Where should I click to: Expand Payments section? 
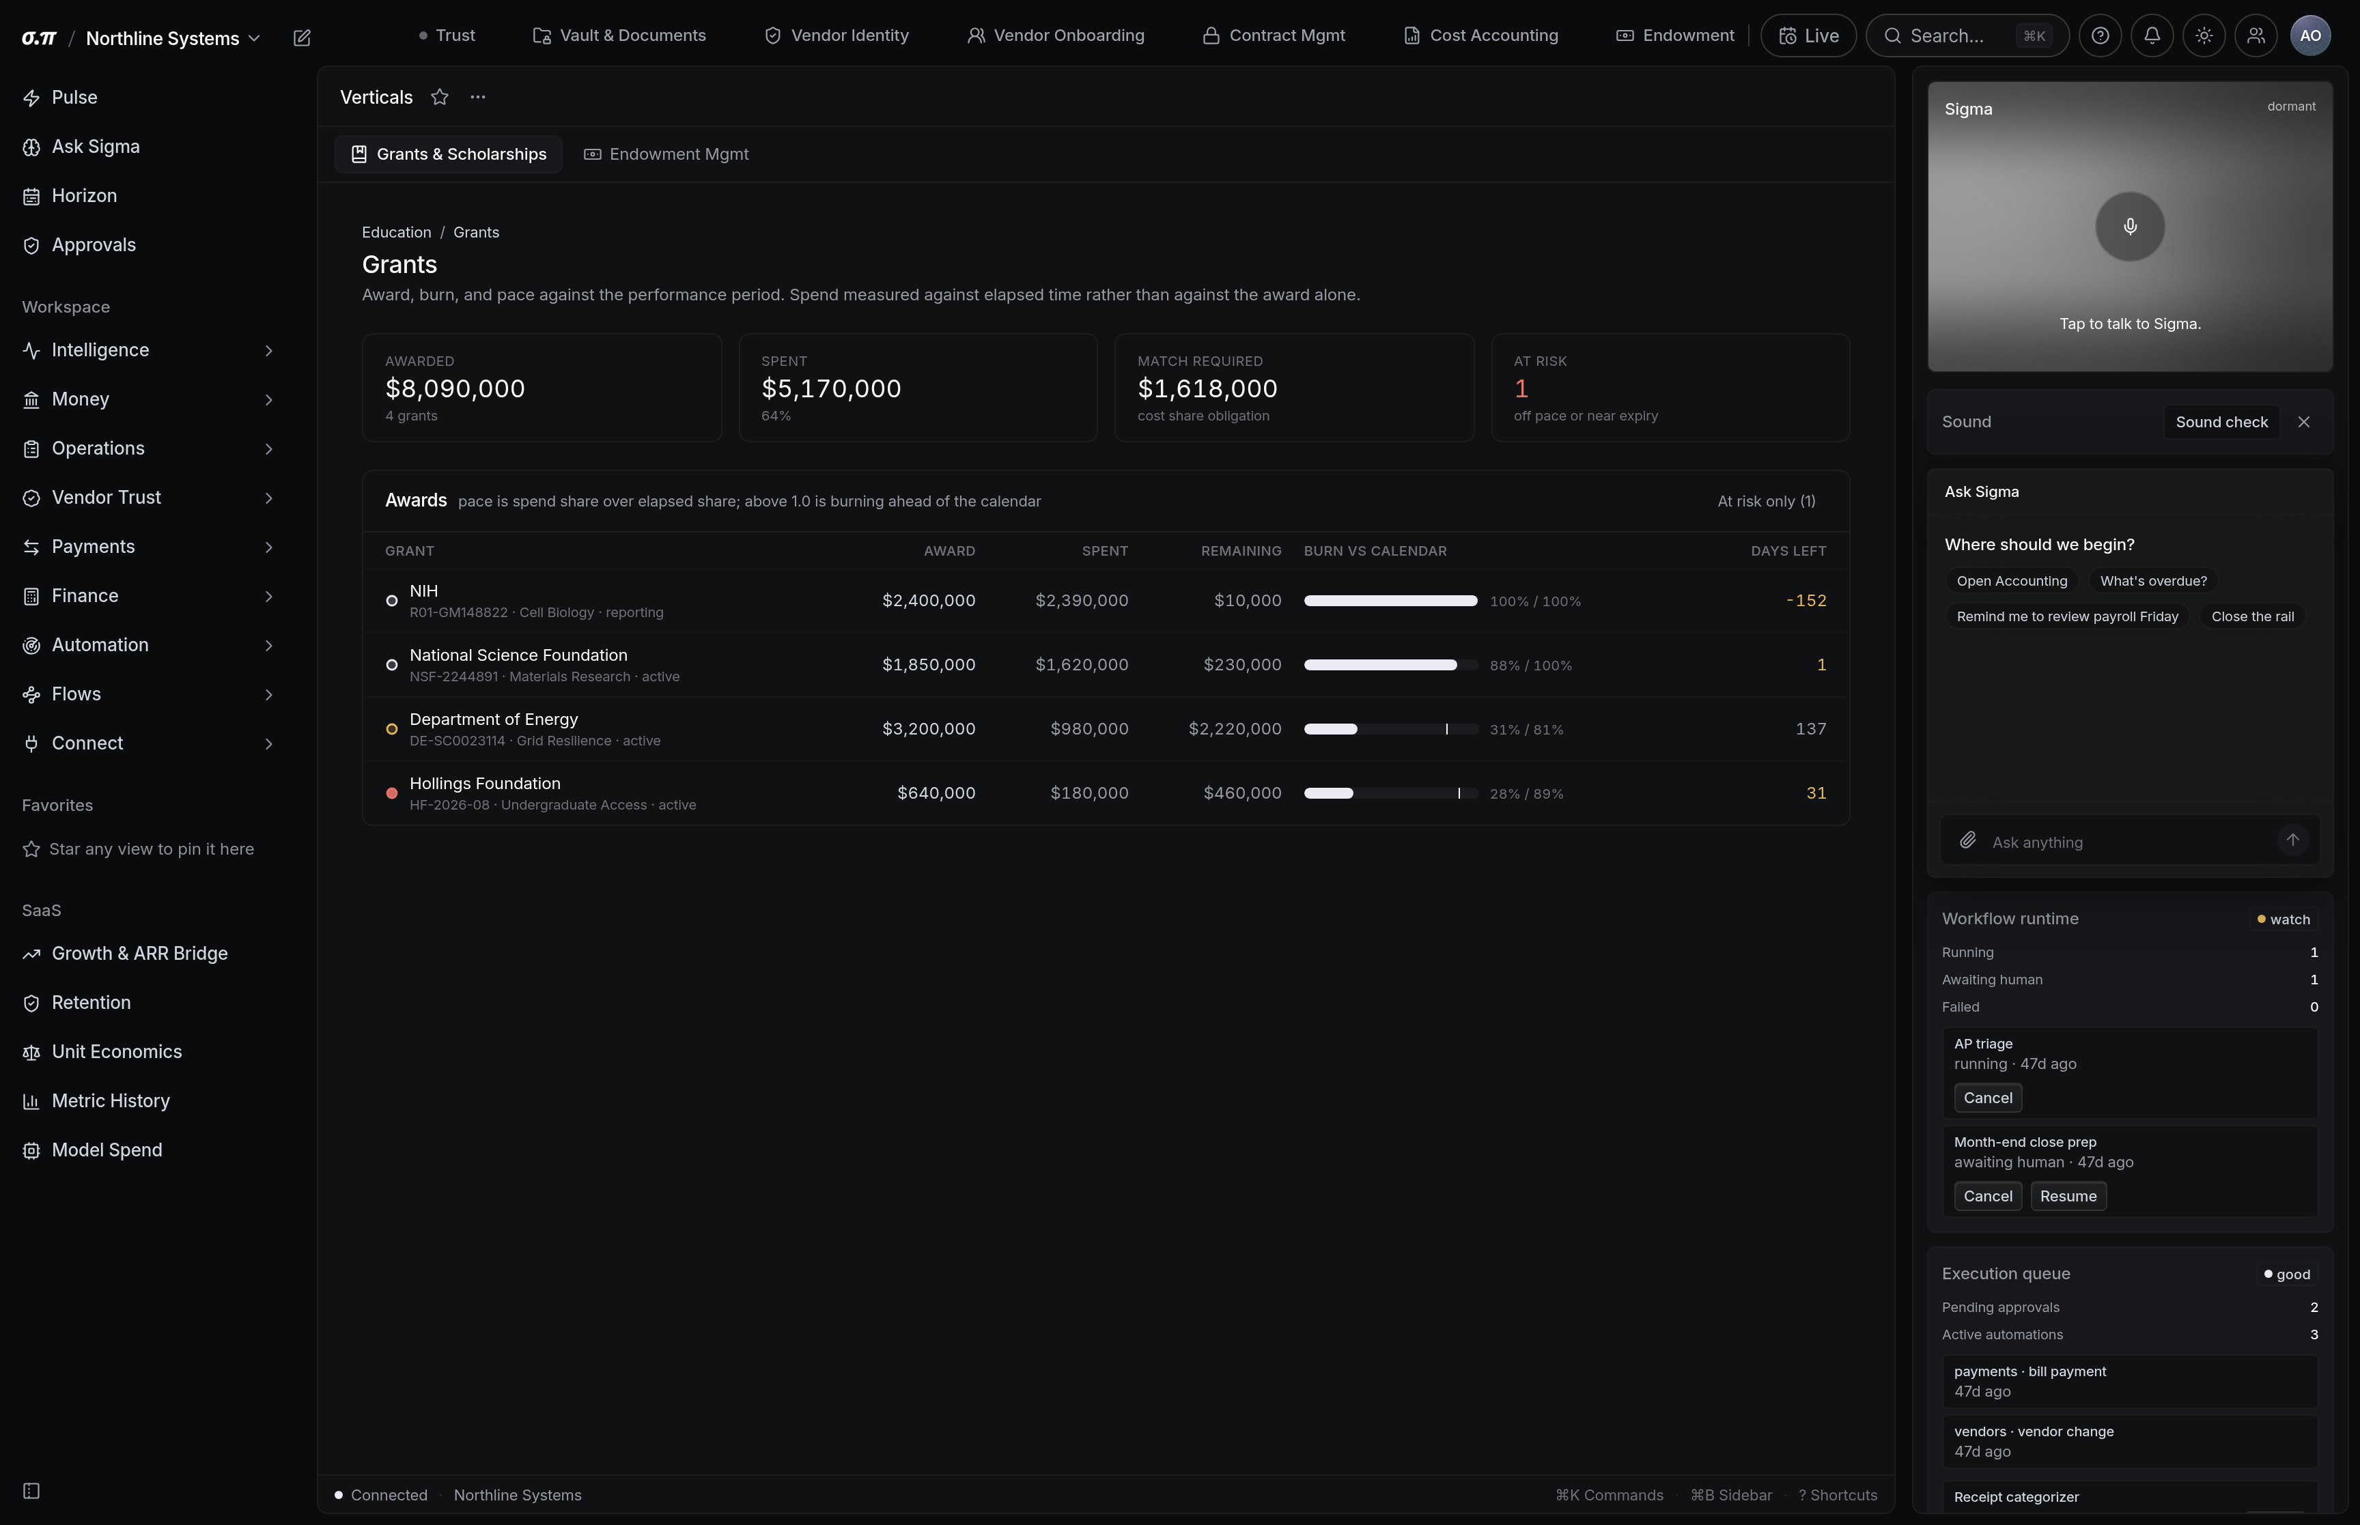click(149, 547)
